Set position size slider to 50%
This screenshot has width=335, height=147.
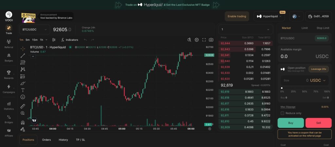pyautogui.click(x=305, y=88)
